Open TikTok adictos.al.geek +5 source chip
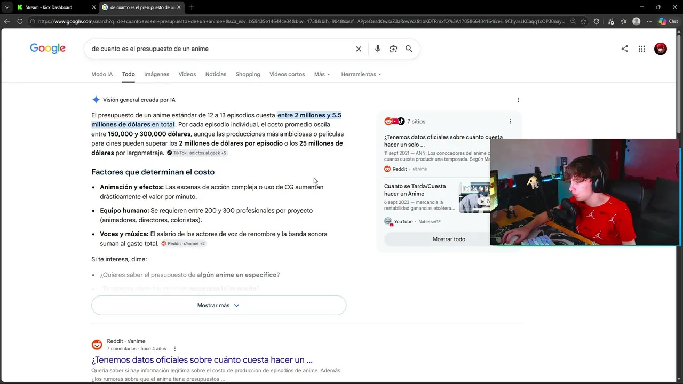The width and height of the screenshot is (683, 384). pyautogui.click(x=197, y=153)
